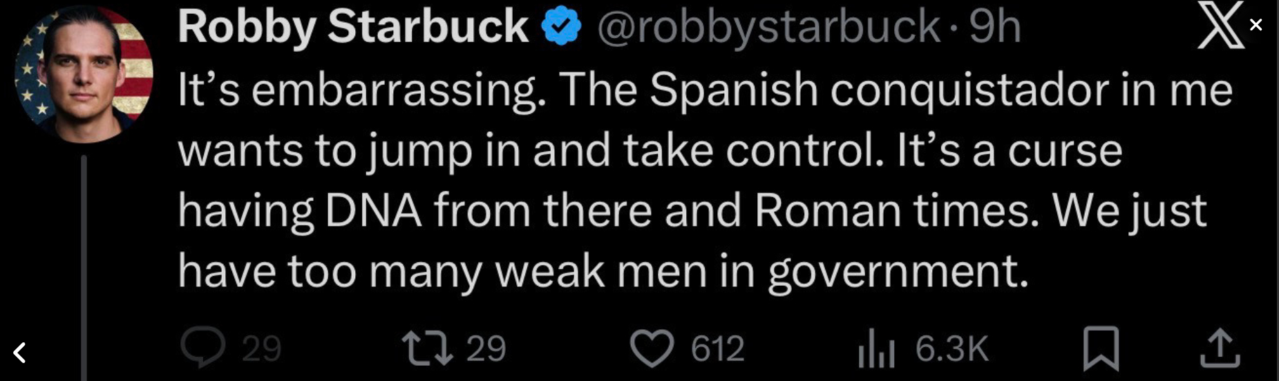Open Robby Starbuck's profile picture

point(84,74)
